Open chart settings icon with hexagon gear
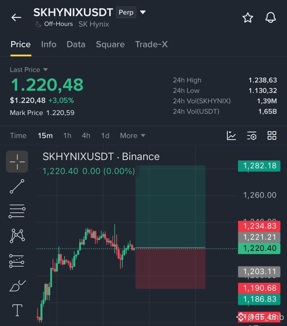This screenshot has height=326, width=287. pyautogui.click(x=252, y=135)
